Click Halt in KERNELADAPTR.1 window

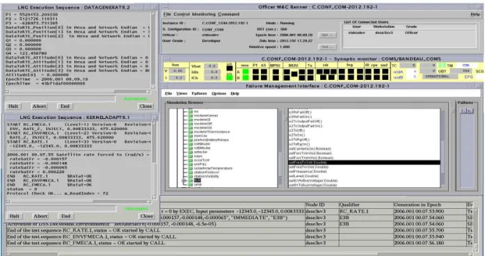click(14, 216)
